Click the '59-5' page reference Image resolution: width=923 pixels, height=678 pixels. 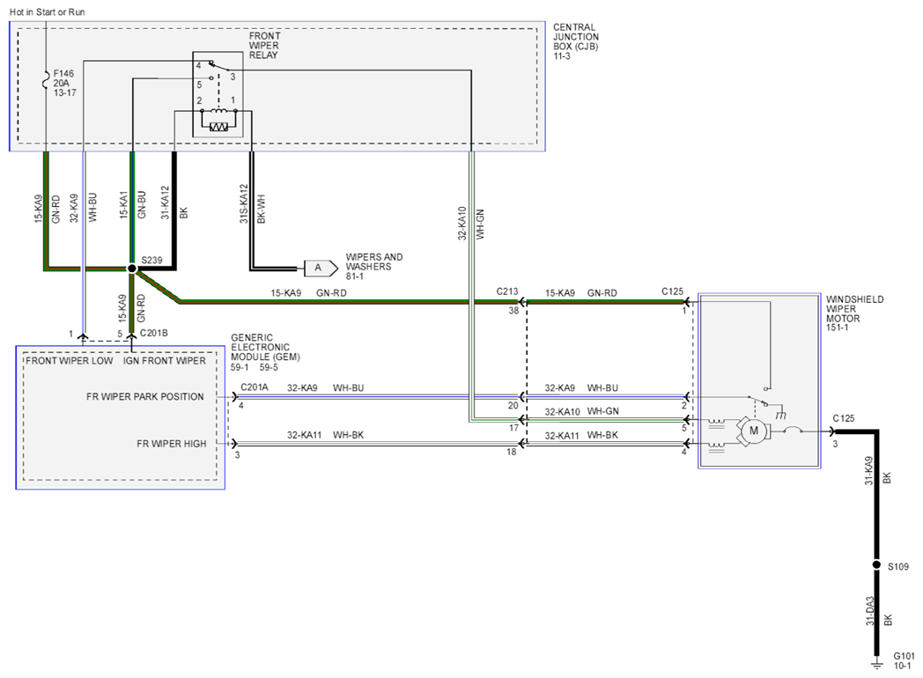[x=269, y=367]
